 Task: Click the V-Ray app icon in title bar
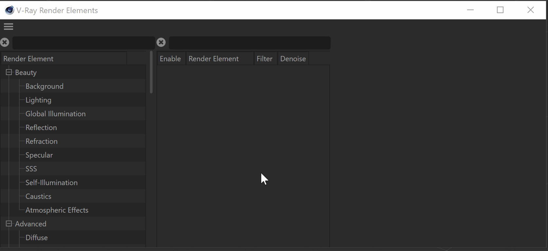(9, 10)
